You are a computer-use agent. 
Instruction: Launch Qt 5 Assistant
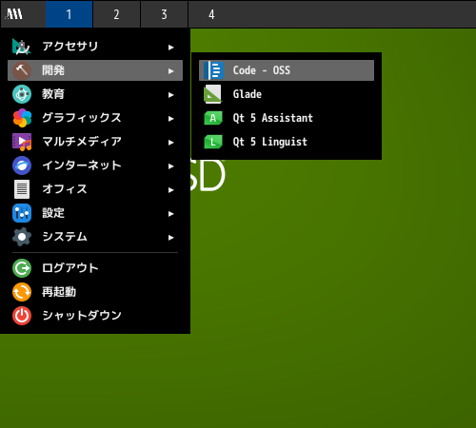coord(287,118)
